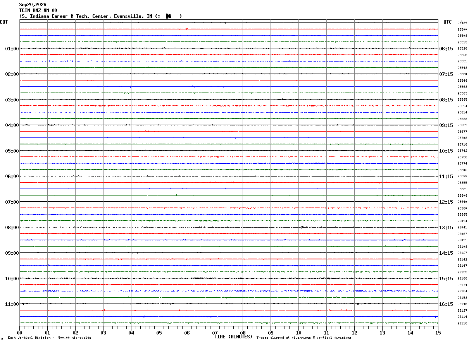Select the 13:15 UTC time label
469x343 pixels.
(x=446, y=228)
